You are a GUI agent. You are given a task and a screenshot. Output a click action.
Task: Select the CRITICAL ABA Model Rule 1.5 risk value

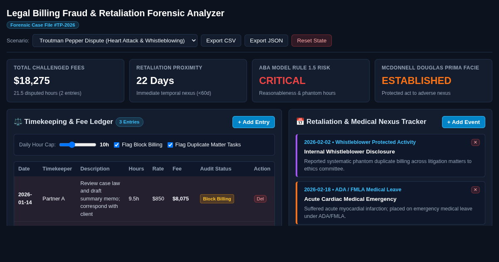(x=282, y=81)
